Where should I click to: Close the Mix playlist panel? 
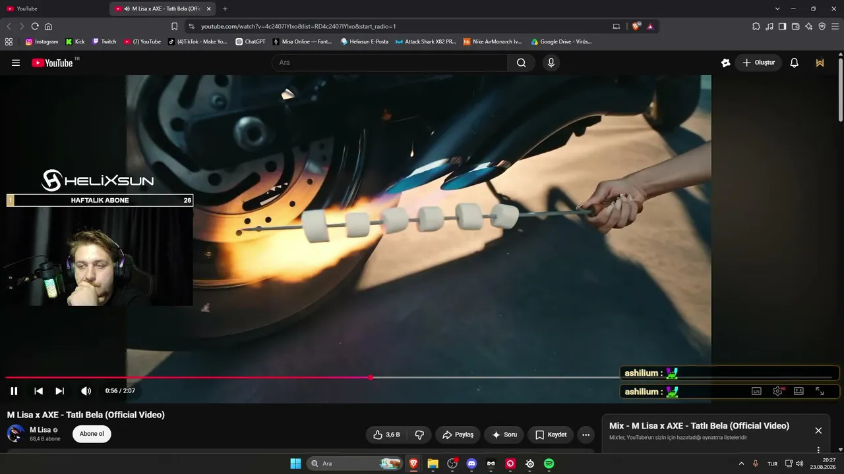pyautogui.click(x=818, y=431)
